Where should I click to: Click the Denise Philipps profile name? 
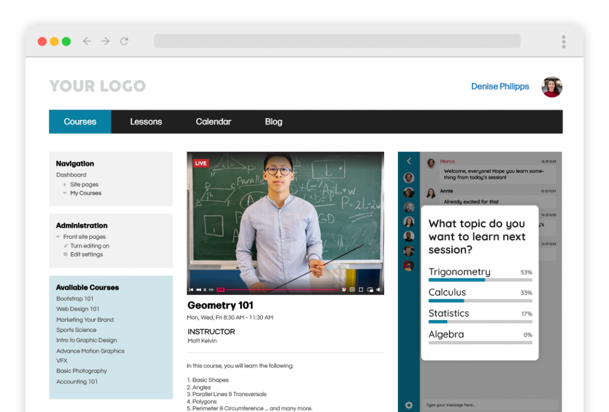pyautogui.click(x=500, y=87)
